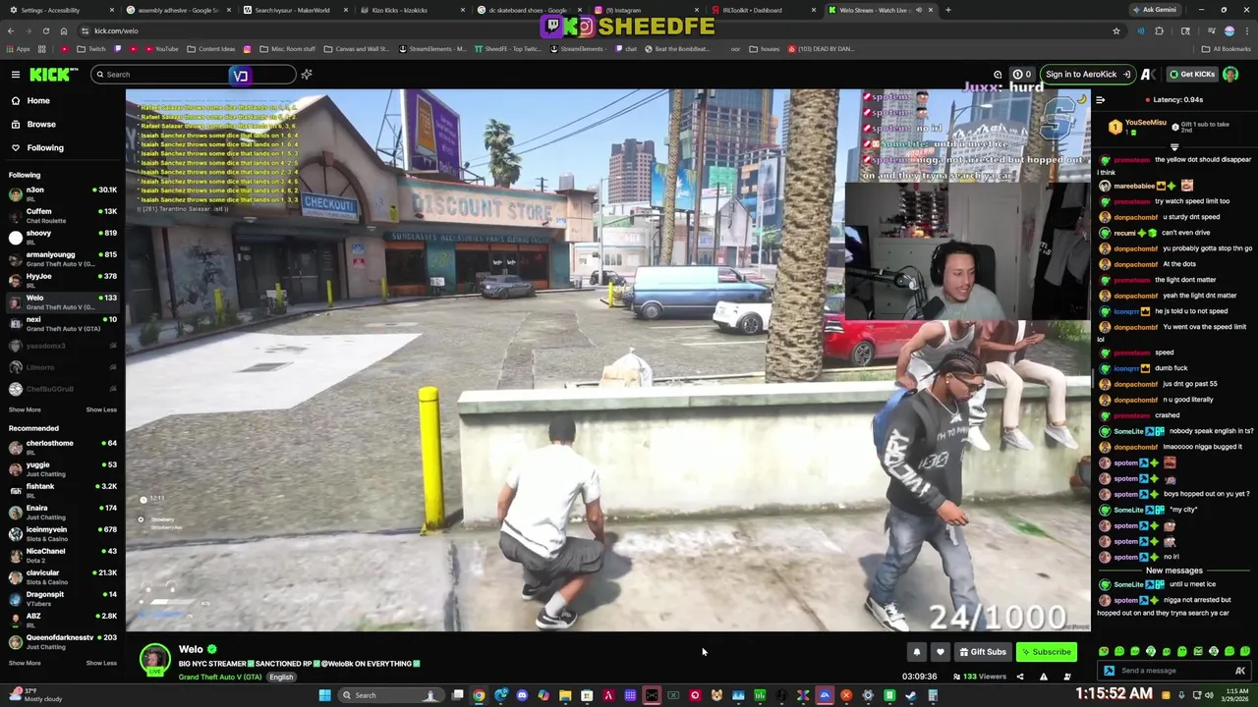Open HyyJoe channel in sidebar
This screenshot has height=707, width=1258.
[x=61, y=280]
